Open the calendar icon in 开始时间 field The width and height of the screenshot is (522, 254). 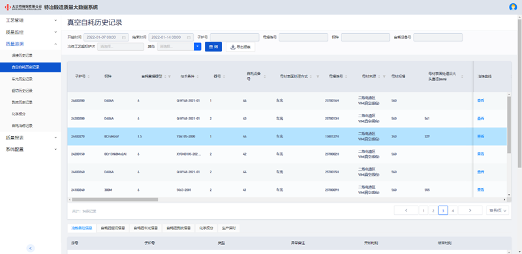pyautogui.click(x=124, y=37)
